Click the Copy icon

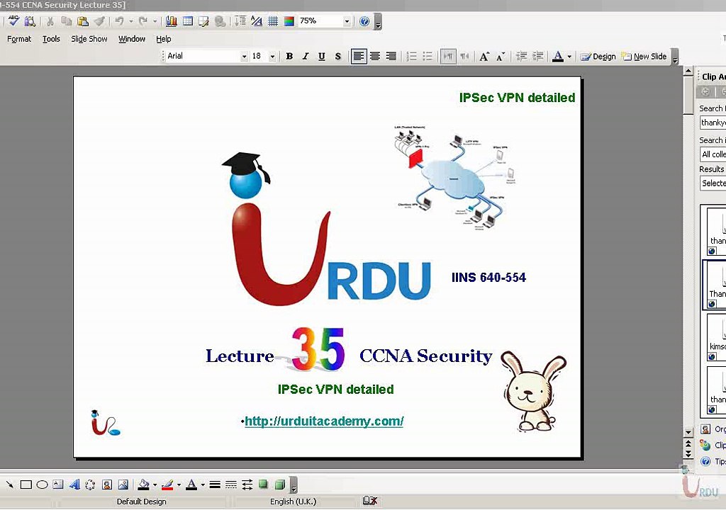[66, 21]
